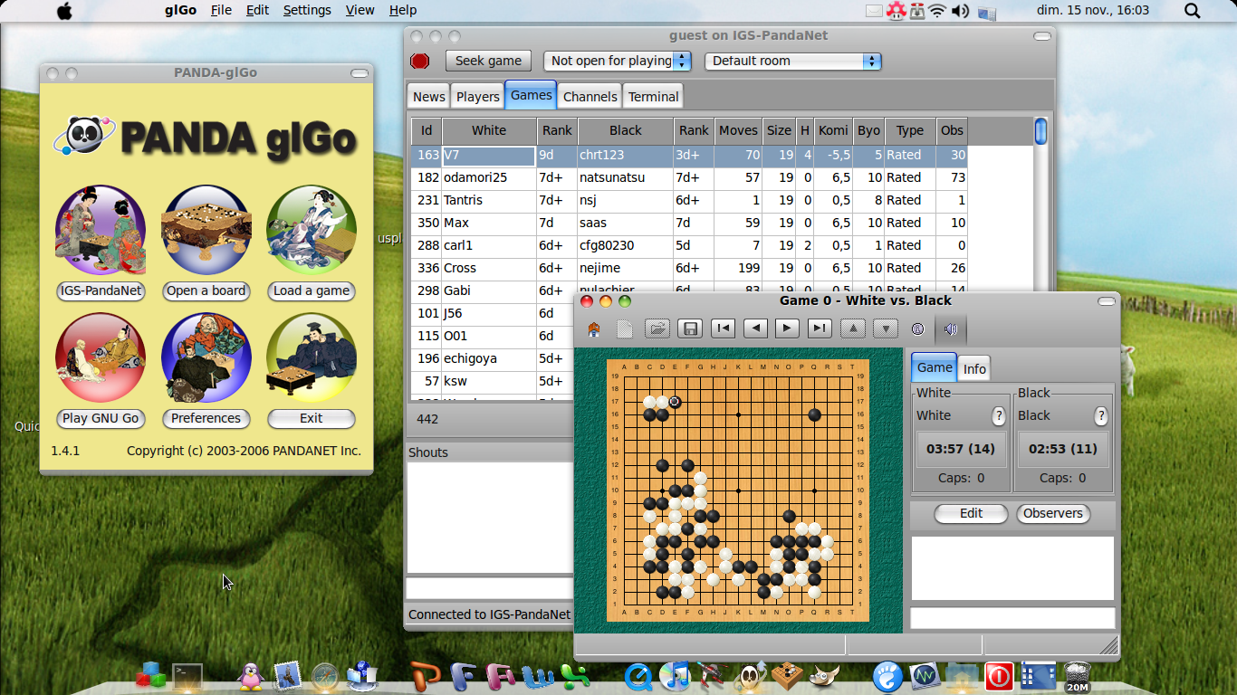Click the Preferences button
Image resolution: width=1237 pixels, height=695 pixels.
click(x=206, y=418)
